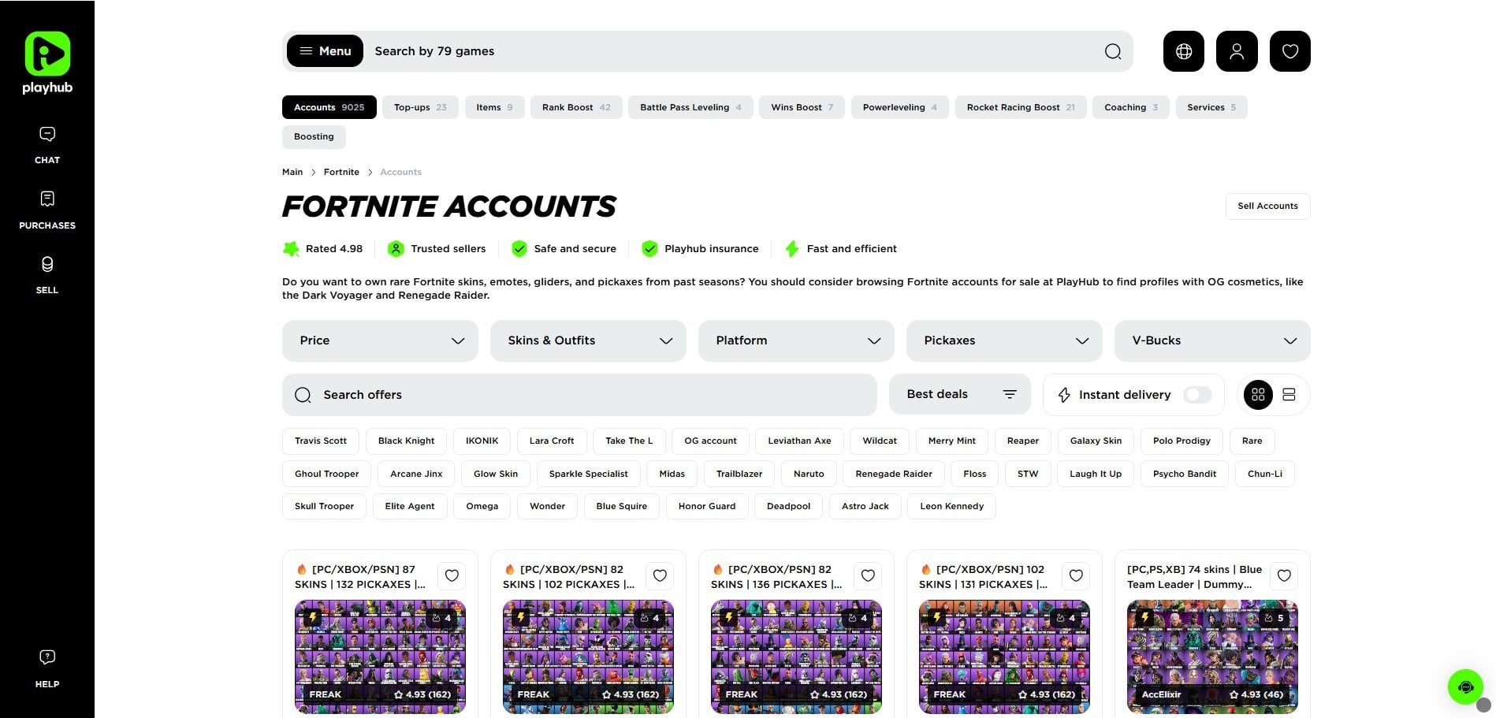Image resolution: width=1496 pixels, height=718 pixels.
Task: Open the user profile icon
Action: [1236, 51]
